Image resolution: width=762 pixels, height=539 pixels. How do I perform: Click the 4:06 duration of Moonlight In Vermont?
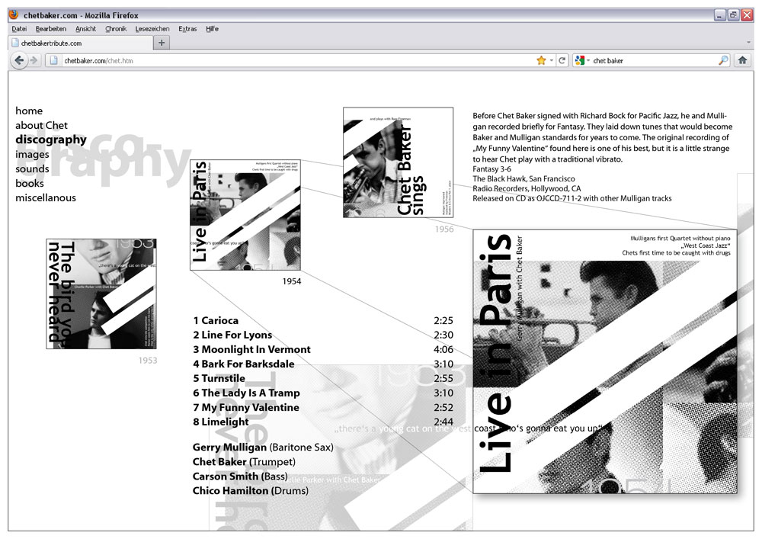click(x=443, y=349)
